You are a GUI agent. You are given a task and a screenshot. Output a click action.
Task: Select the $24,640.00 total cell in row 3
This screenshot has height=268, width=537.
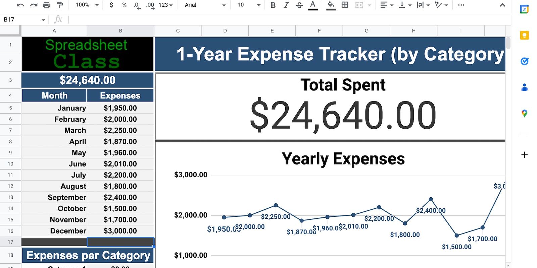pyautogui.click(x=88, y=80)
